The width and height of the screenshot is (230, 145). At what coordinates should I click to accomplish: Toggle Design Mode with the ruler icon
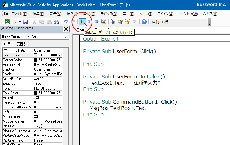[104, 22]
